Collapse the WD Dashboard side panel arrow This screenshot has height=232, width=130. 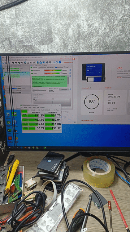pyautogui.click(x=75, y=122)
